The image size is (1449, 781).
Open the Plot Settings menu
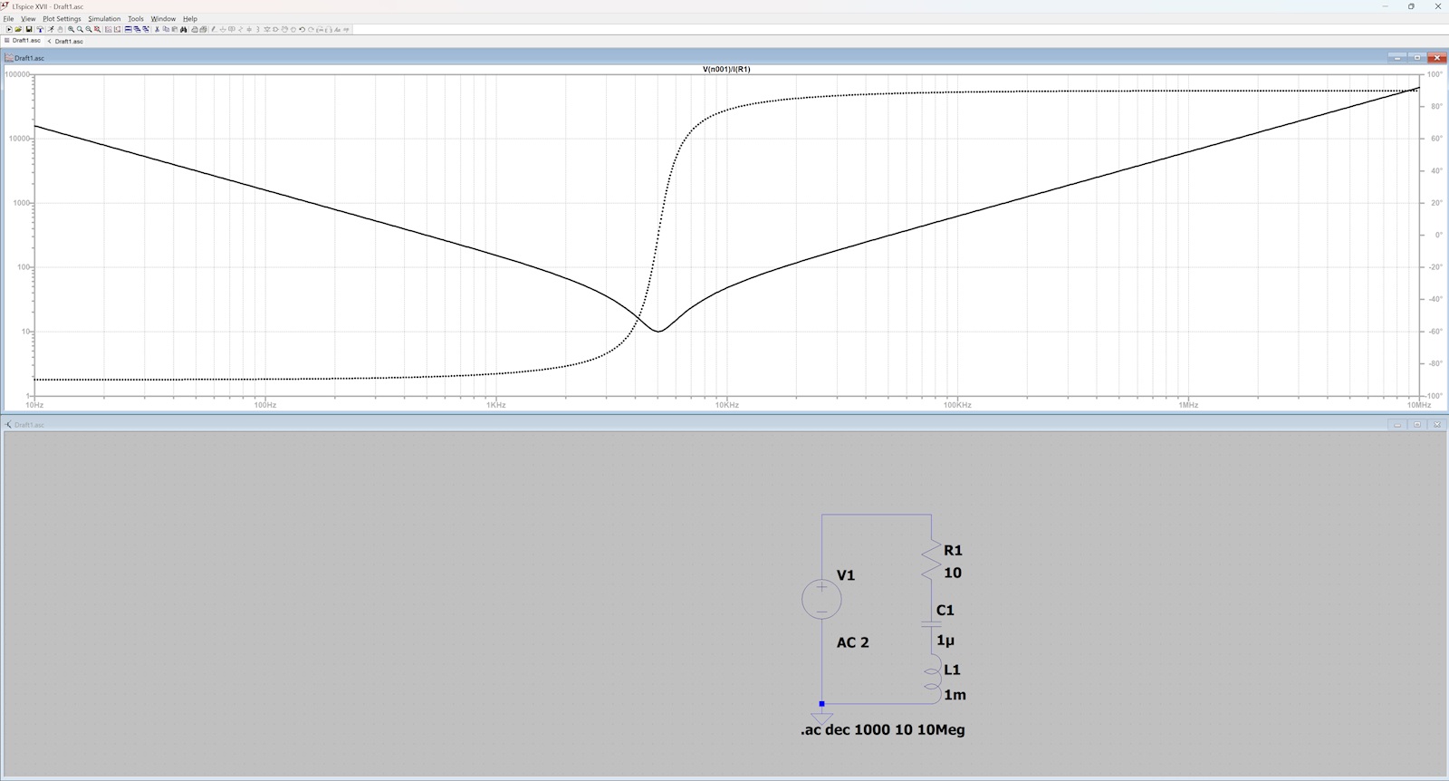62,18
